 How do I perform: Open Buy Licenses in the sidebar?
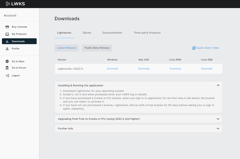pos(19,27)
